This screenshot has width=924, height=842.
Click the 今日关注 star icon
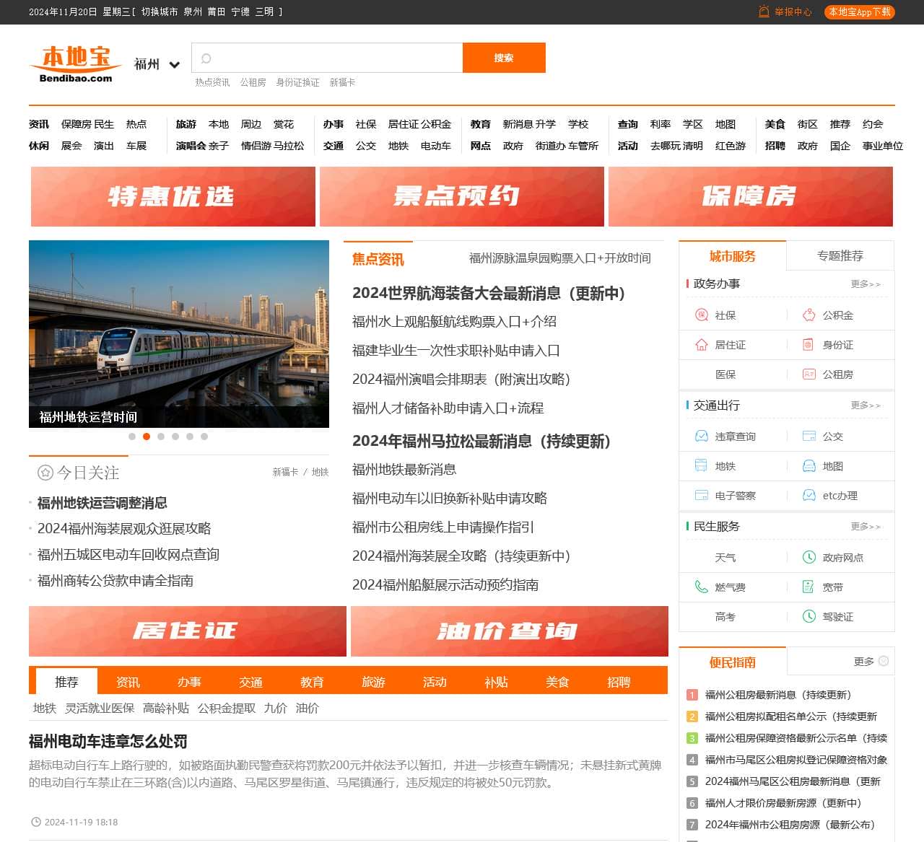(45, 473)
